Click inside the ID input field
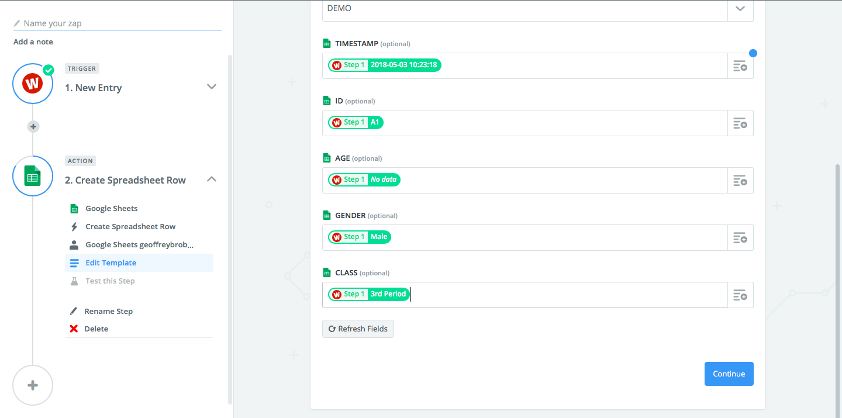This screenshot has width=842, height=418. [x=525, y=123]
